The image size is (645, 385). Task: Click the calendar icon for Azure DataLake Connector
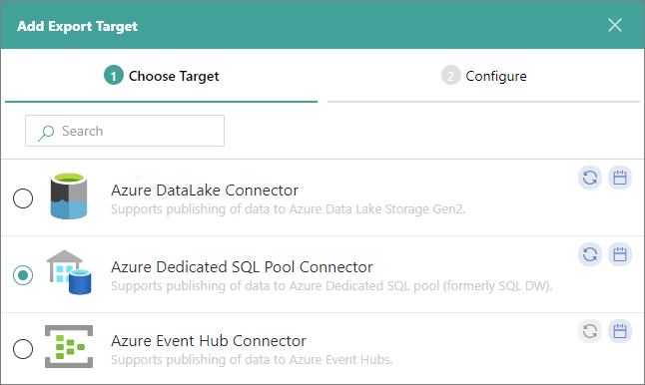point(620,178)
